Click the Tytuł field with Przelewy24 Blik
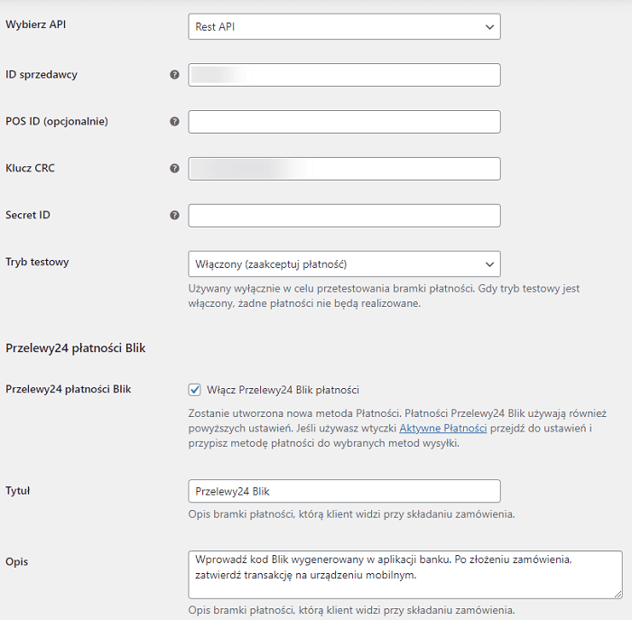Image resolution: width=632 pixels, height=620 pixels. tap(344, 491)
